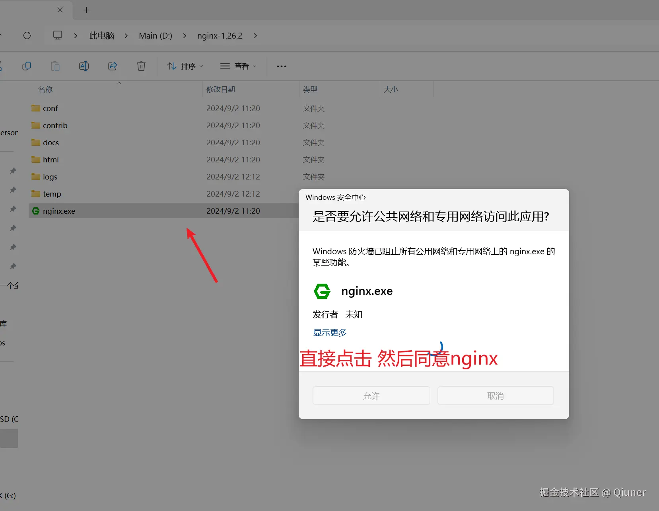Add a new Explorer tab

(x=86, y=10)
